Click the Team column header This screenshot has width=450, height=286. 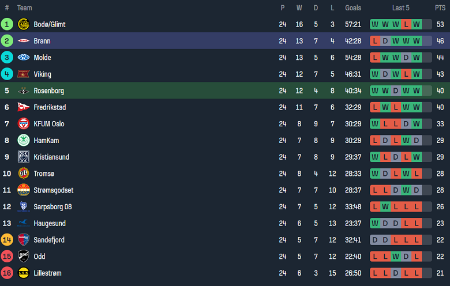[25, 8]
